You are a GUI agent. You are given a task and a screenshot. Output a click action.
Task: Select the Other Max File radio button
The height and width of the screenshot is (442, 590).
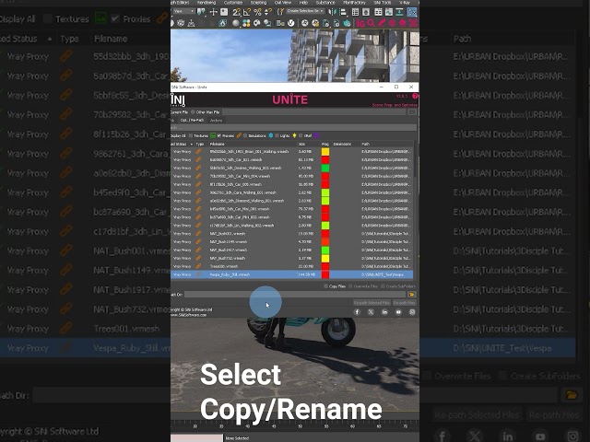[x=193, y=112]
